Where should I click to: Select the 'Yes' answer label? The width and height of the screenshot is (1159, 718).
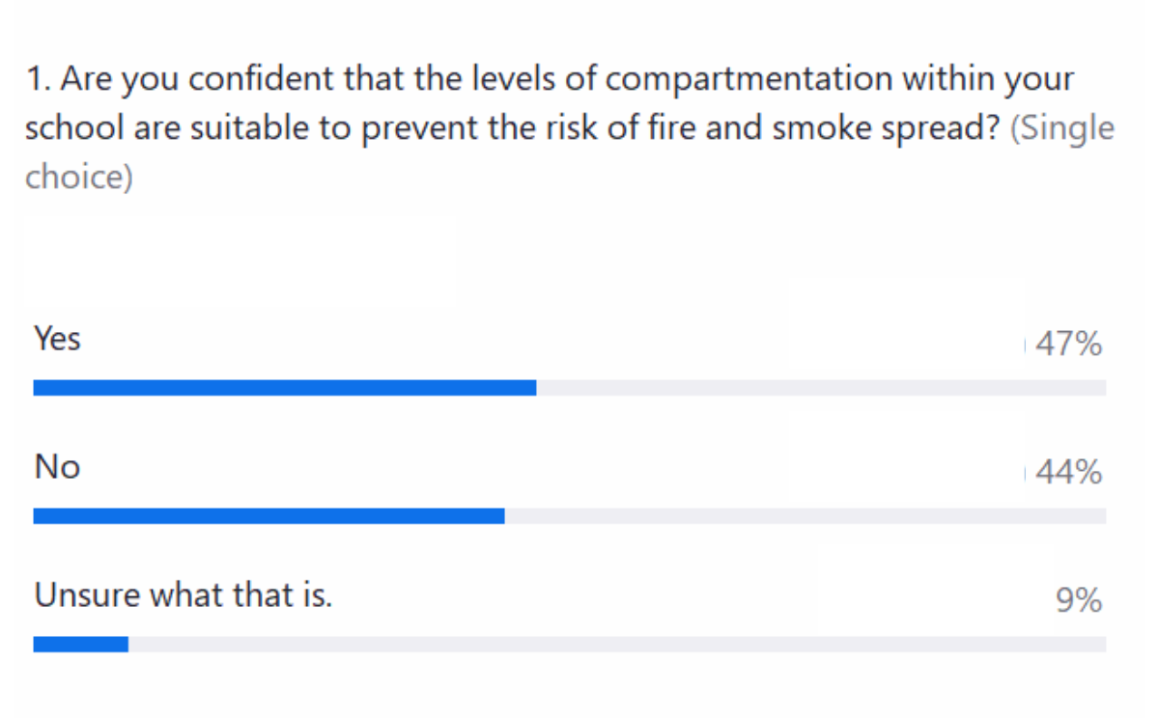(x=57, y=339)
